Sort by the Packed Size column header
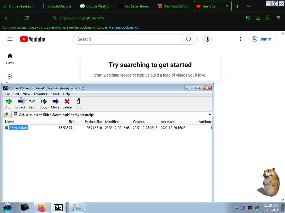The height and width of the screenshot is (213, 285). pos(89,122)
